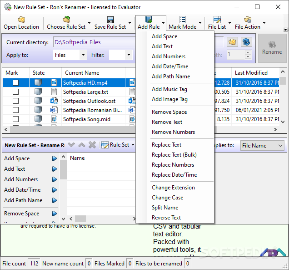Click the Open Location toolbar icon
The width and height of the screenshot is (289, 270).
tap(21, 20)
